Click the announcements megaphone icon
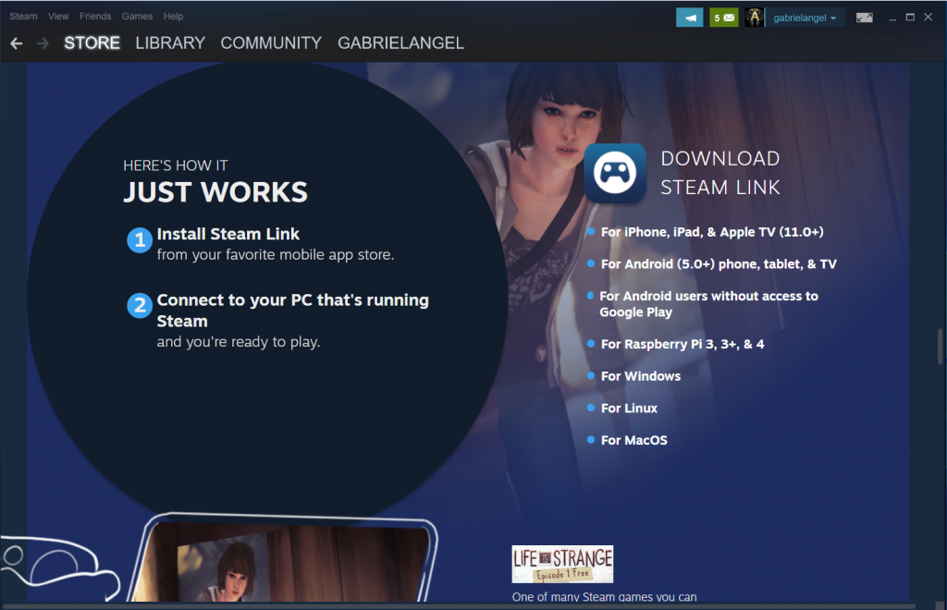This screenshot has width=947, height=610. (x=689, y=18)
